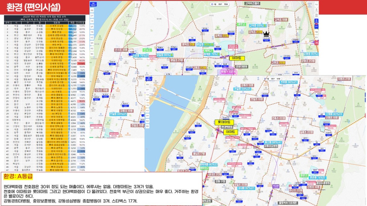Click the 선사초 19명 school label
This screenshot has width=367, height=206.
pos(121,50)
